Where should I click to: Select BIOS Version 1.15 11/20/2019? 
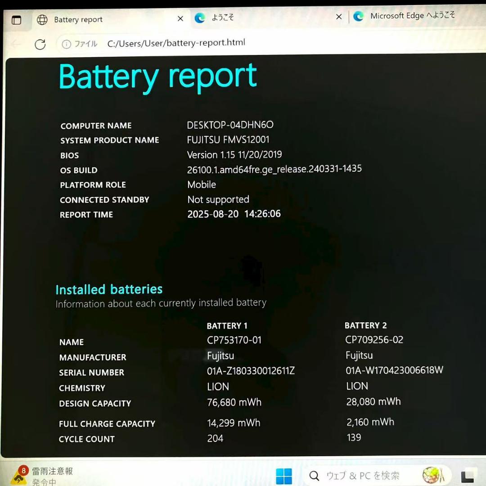point(234,155)
